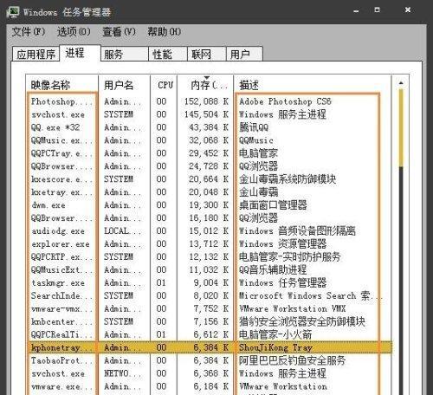The image size is (433, 395).
Task: Select the highlighted kphonetray process row
Action: tap(209, 347)
